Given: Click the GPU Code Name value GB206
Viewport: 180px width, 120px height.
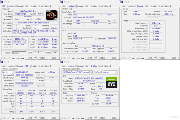Looking at the screenshot, I should point(81,83).
